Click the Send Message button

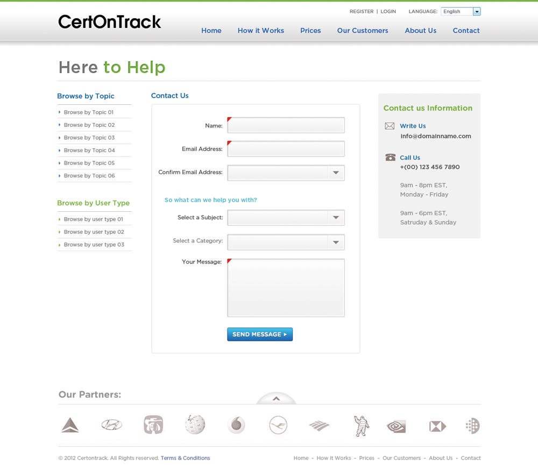260,334
